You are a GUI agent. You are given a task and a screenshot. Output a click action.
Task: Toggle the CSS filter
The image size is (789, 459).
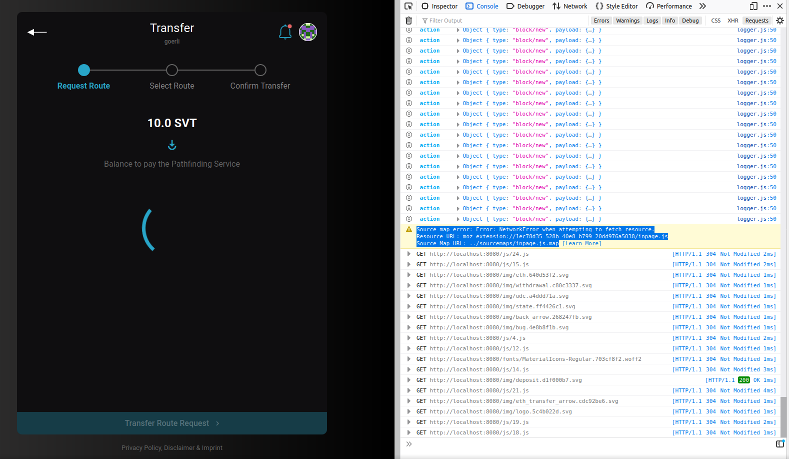click(716, 21)
